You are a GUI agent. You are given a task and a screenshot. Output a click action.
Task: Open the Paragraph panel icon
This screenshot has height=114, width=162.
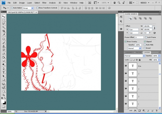tap(121, 22)
